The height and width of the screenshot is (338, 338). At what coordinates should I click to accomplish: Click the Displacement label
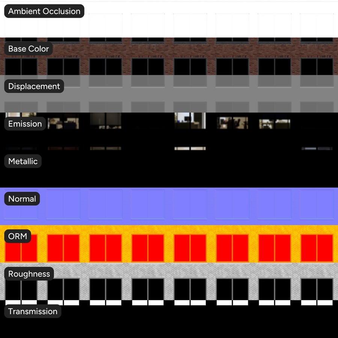(34, 86)
